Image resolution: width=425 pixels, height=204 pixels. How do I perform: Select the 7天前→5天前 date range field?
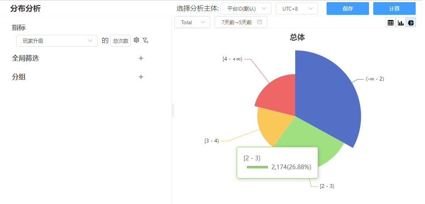pos(240,22)
